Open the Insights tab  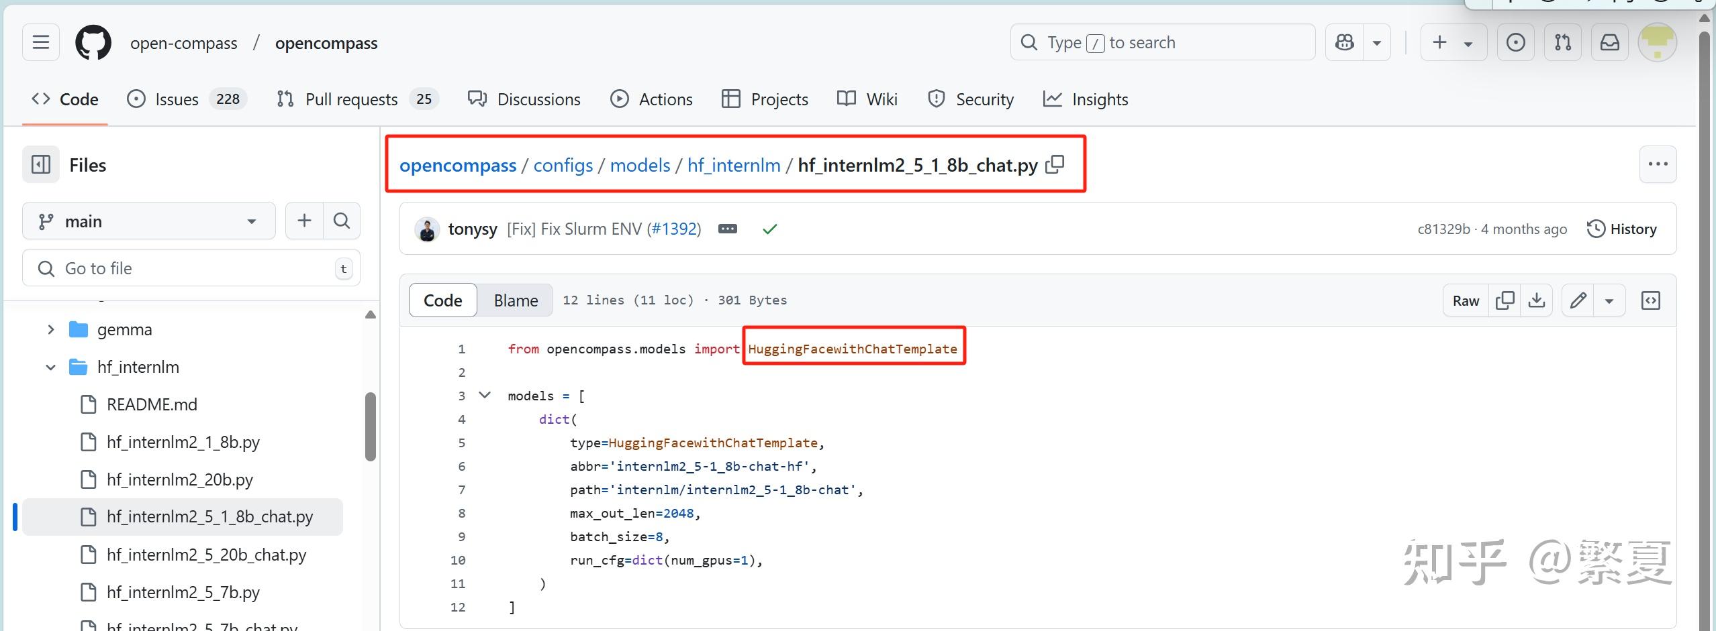[x=1086, y=99]
